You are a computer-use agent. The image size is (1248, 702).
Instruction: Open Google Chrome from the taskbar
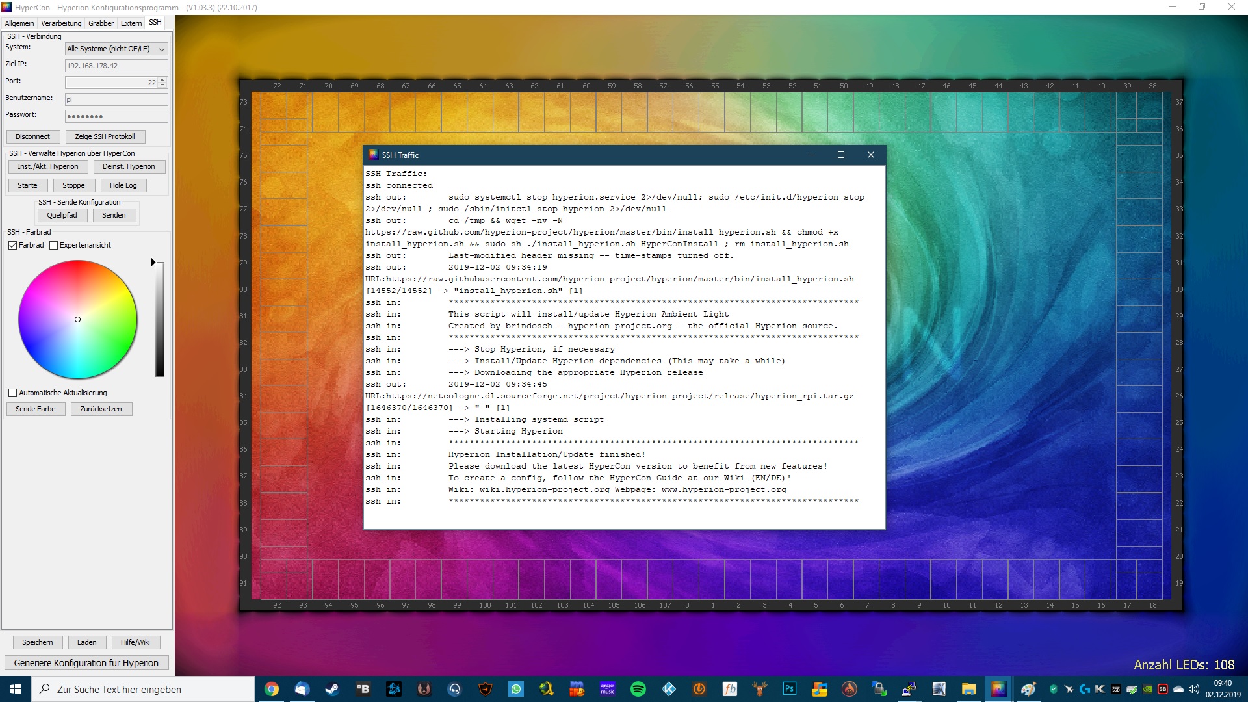click(272, 689)
